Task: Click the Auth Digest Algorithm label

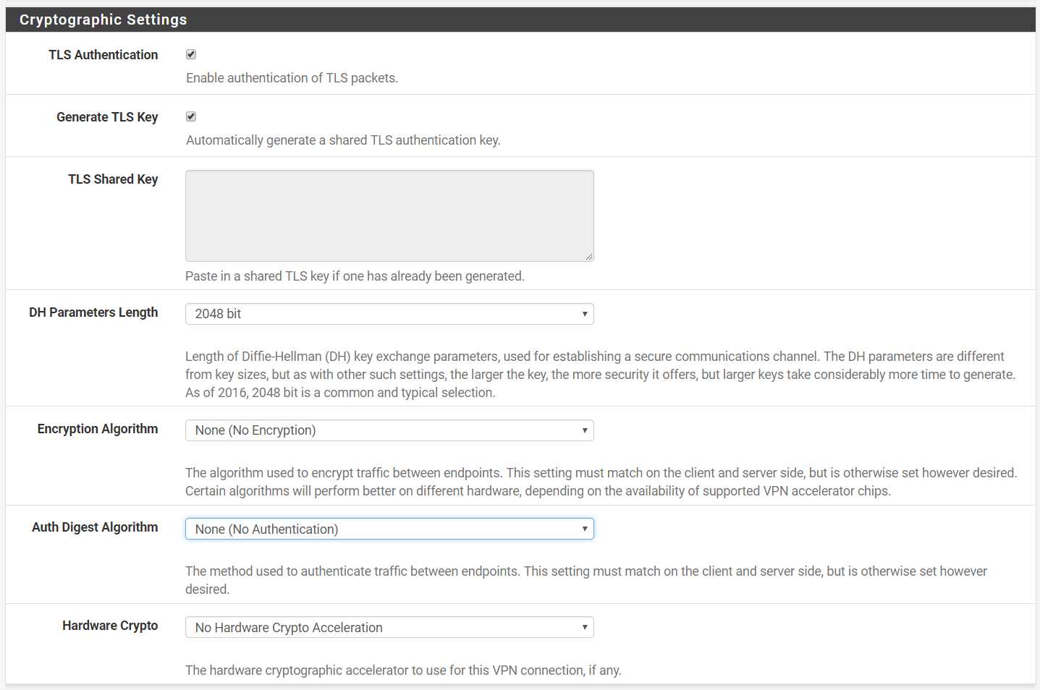Action: pyautogui.click(x=95, y=527)
